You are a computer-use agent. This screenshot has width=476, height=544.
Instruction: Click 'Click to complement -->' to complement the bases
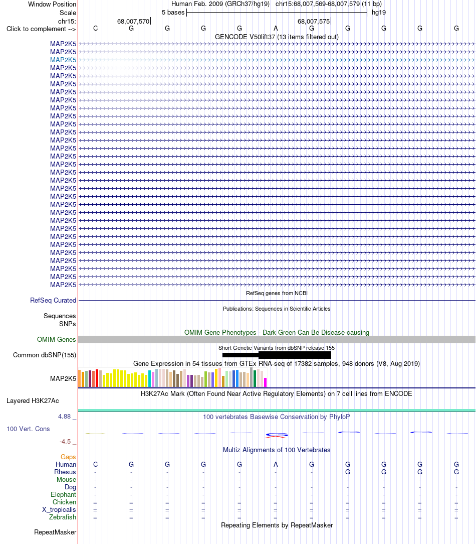tap(41, 29)
